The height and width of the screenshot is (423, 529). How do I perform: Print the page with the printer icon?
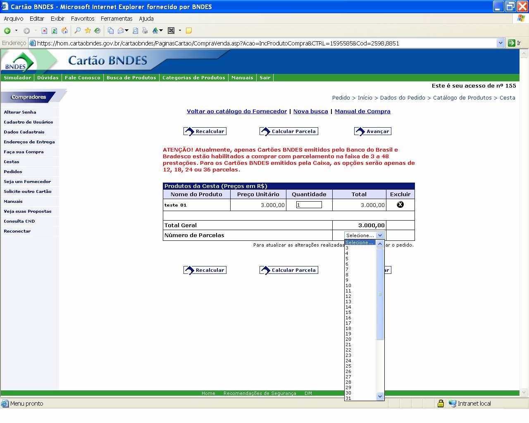coord(145,31)
